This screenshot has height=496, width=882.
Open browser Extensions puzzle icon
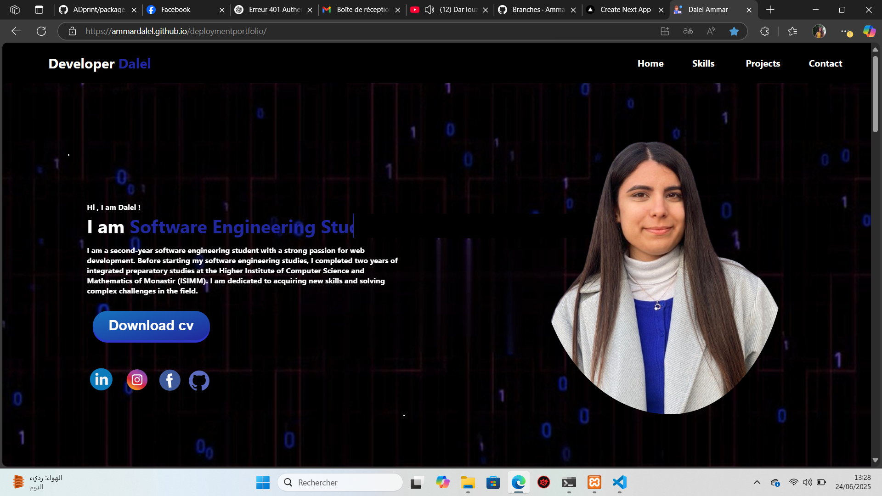pos(764,31)
